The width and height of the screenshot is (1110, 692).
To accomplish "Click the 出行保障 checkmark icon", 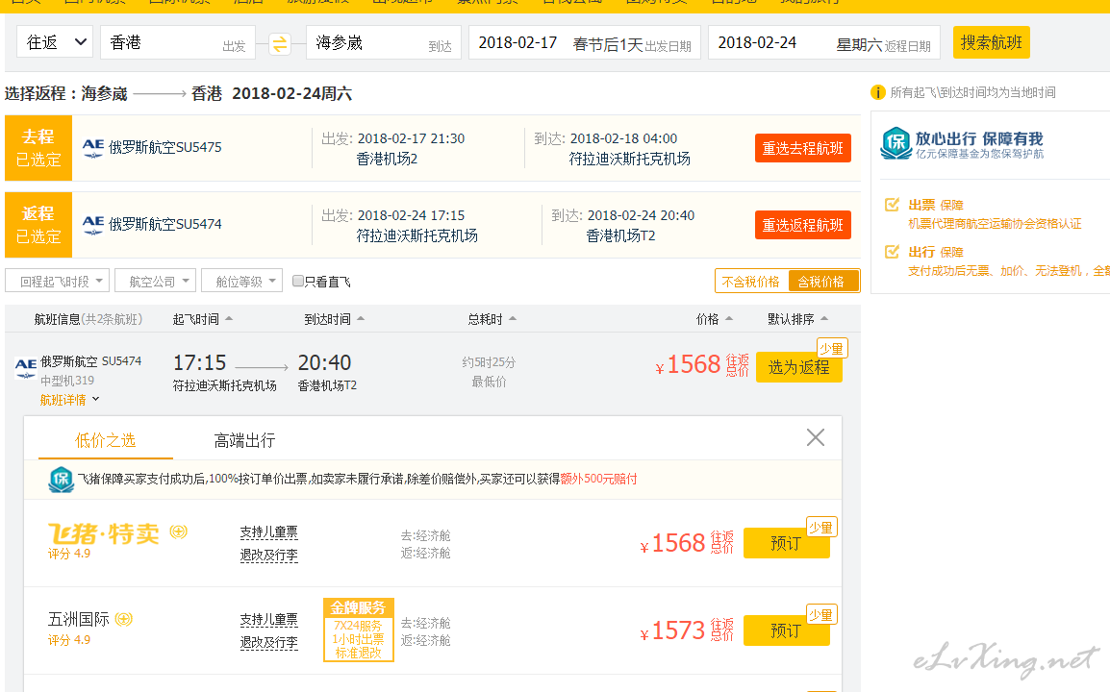I will [892, 252].
